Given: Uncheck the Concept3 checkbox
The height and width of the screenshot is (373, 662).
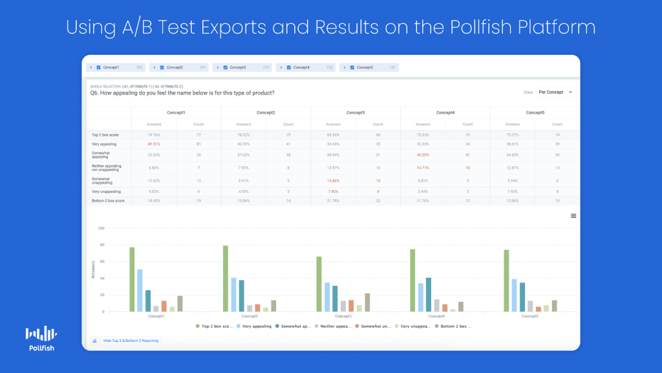Looking at the screenshot, I should pos(225,67).
